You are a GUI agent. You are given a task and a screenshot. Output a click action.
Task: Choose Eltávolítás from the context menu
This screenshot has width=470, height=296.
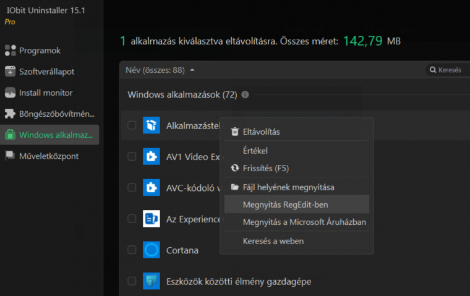coord(261,132)
